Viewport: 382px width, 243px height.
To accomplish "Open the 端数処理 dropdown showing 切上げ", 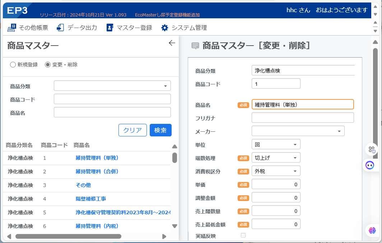I will point(276,158).
